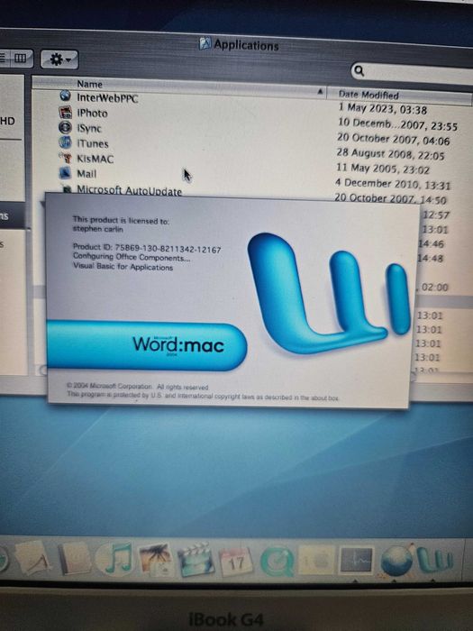Open the gear Action menu

click(59, 60)
